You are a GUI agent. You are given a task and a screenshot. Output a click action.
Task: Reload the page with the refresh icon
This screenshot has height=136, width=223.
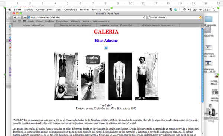pos(144,18)
